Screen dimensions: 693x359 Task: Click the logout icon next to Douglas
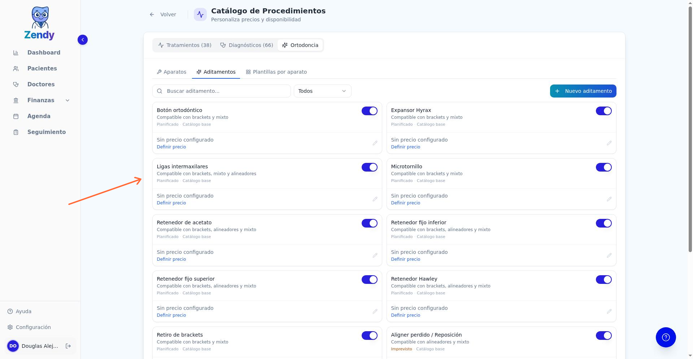coord(68,346)
